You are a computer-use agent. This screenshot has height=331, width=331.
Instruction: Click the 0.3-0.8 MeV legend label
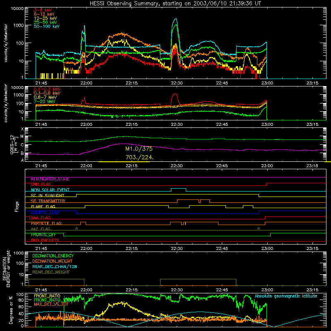coord(47,93)
